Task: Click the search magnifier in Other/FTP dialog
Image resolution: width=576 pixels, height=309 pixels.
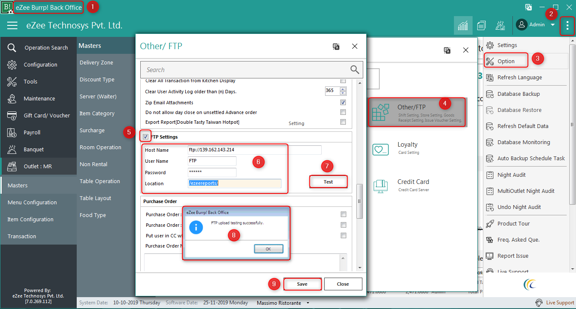Action: (x=354, y=70)
